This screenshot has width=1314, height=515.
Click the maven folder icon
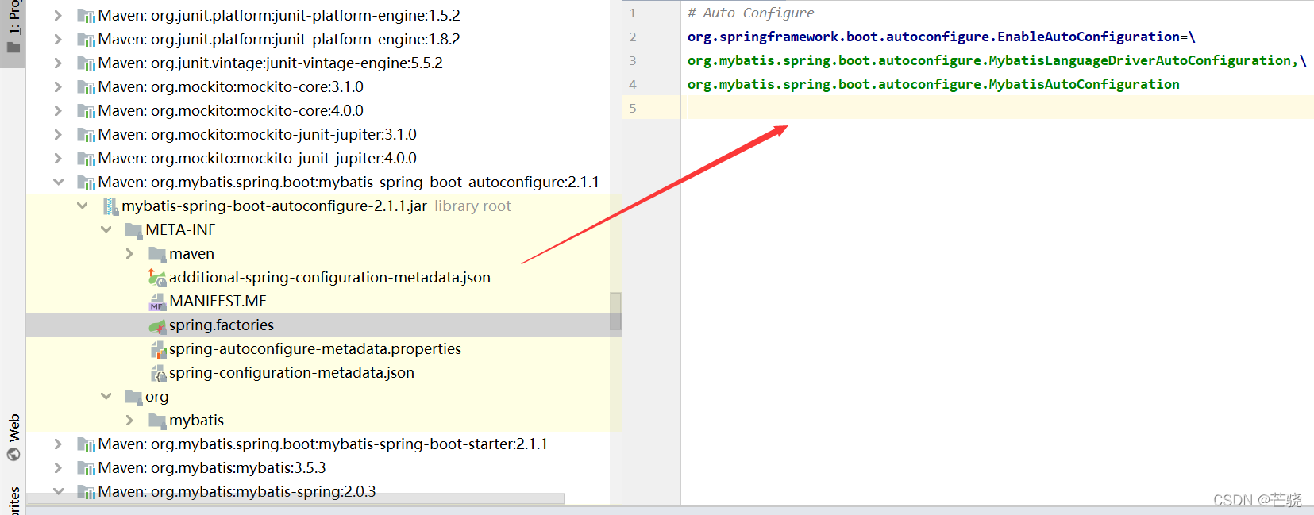pos(157,254)
